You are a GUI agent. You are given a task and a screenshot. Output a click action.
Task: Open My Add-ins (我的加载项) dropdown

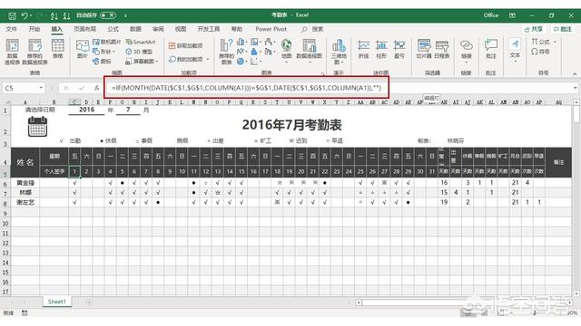click(x=189, y=59)
